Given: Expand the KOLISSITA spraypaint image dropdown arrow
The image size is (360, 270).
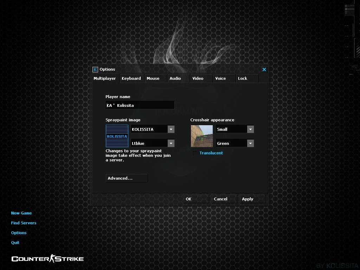Looking at the screenshot, I should click(x=171, y=129).
